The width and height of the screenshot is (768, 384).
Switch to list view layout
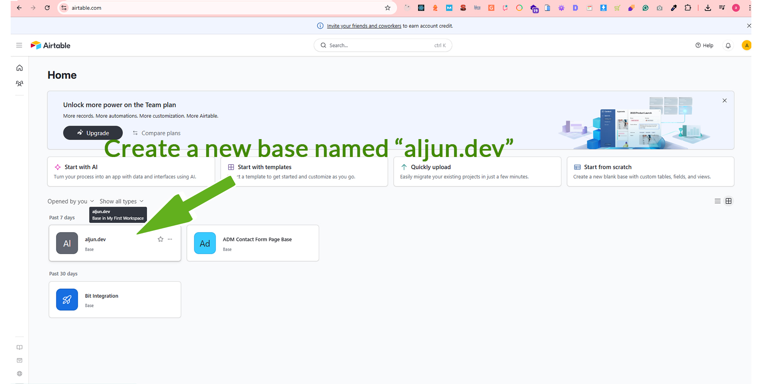click(718, 201)
